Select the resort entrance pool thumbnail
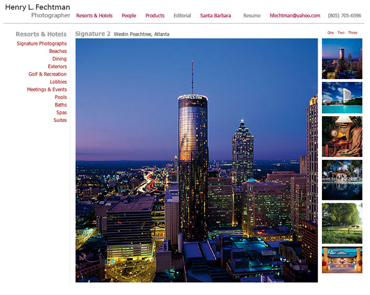Image resolution: width=370 pixels, height=295 pixels. coord(342,260)
